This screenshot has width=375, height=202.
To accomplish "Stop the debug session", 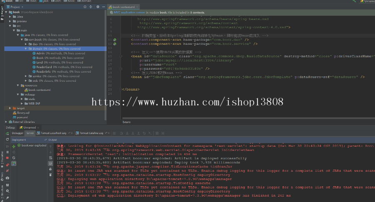I will coord(7,158).
